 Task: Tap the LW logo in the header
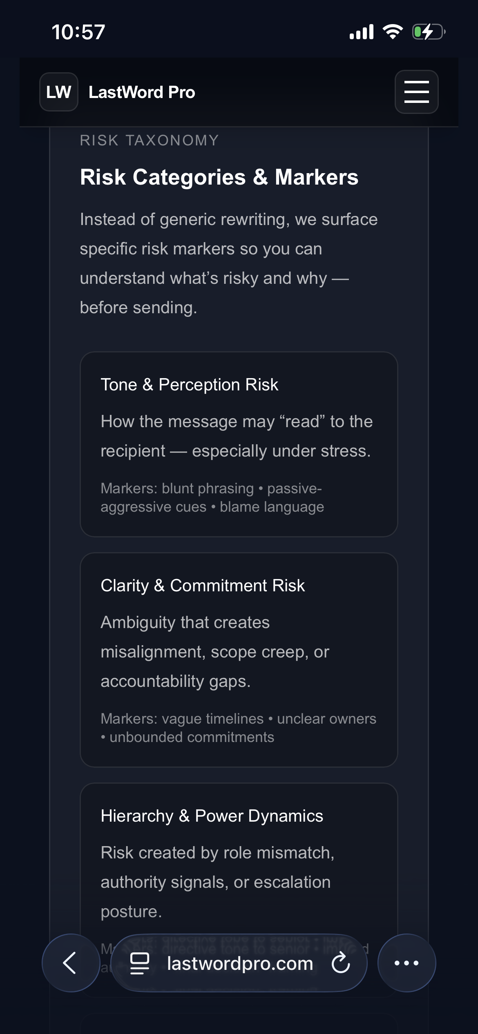coord(58,91)
